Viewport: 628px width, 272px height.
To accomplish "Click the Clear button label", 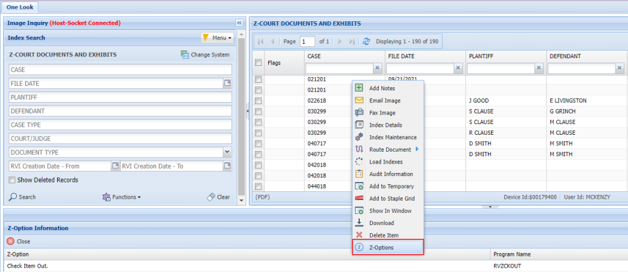I will (224, 197).
